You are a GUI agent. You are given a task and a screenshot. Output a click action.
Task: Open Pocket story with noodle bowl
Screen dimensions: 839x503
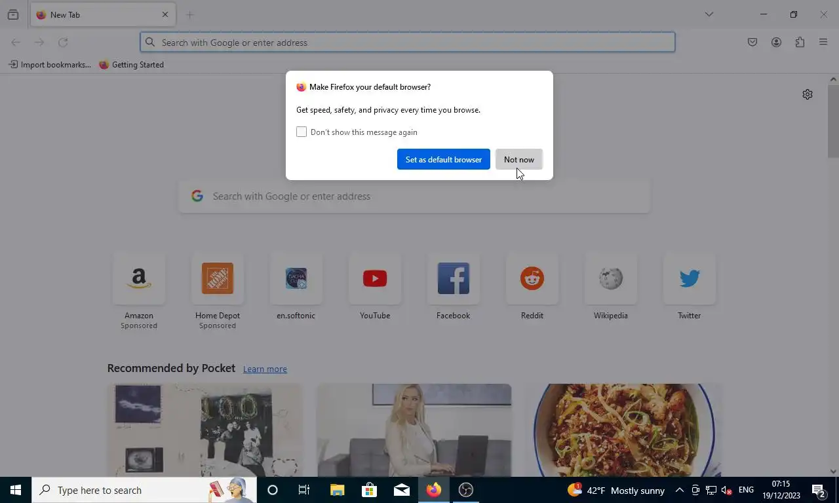coord(623,430)
